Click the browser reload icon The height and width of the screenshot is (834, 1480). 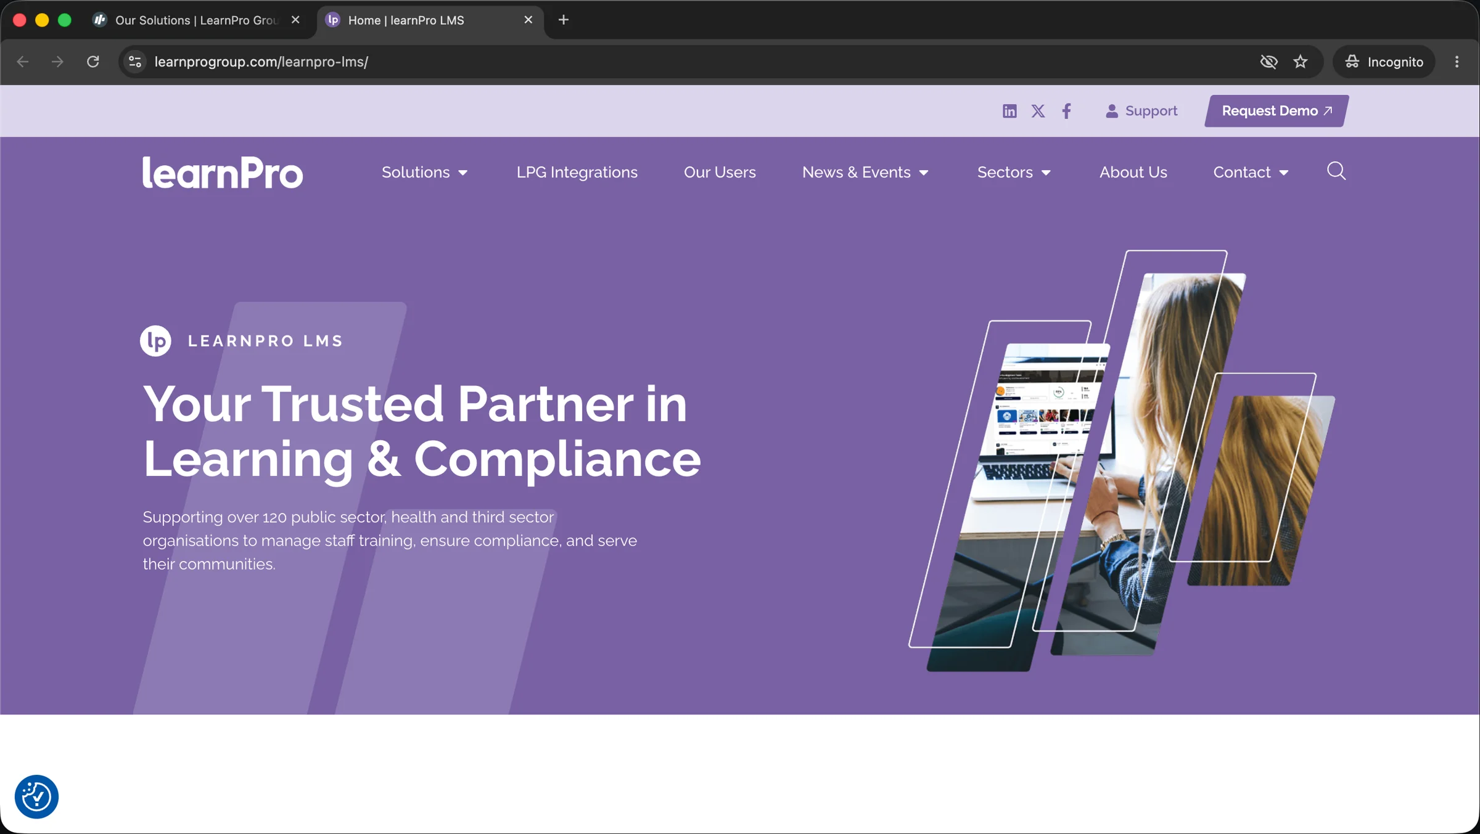pos(93,62)
